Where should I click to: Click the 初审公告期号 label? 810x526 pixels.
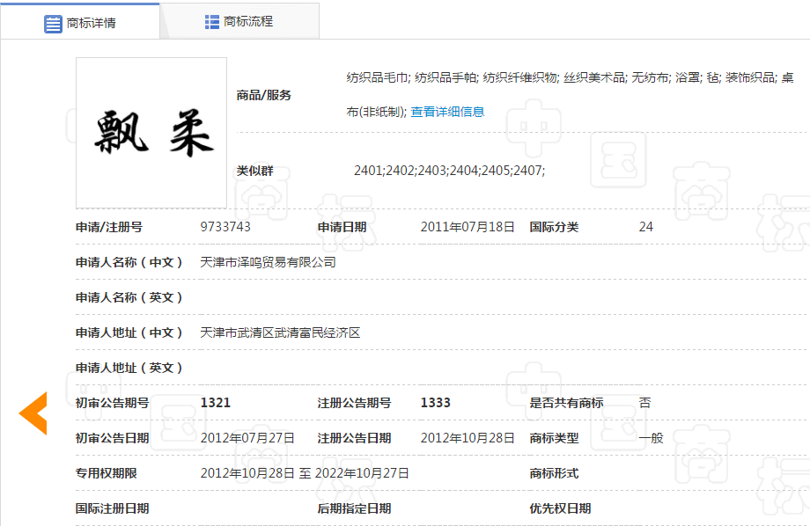click(x=112, y=403)
